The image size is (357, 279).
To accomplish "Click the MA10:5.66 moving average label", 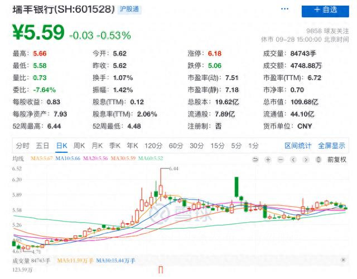I will coord(68,158).
